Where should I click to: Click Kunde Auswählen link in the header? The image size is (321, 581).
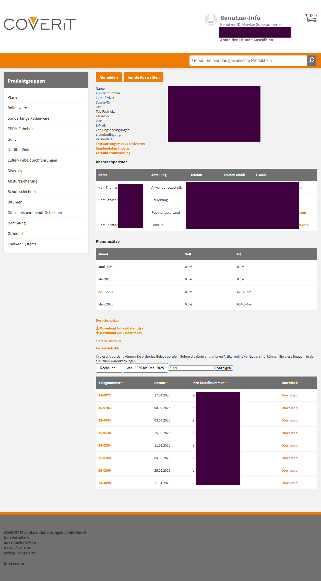tap(257, 40)
